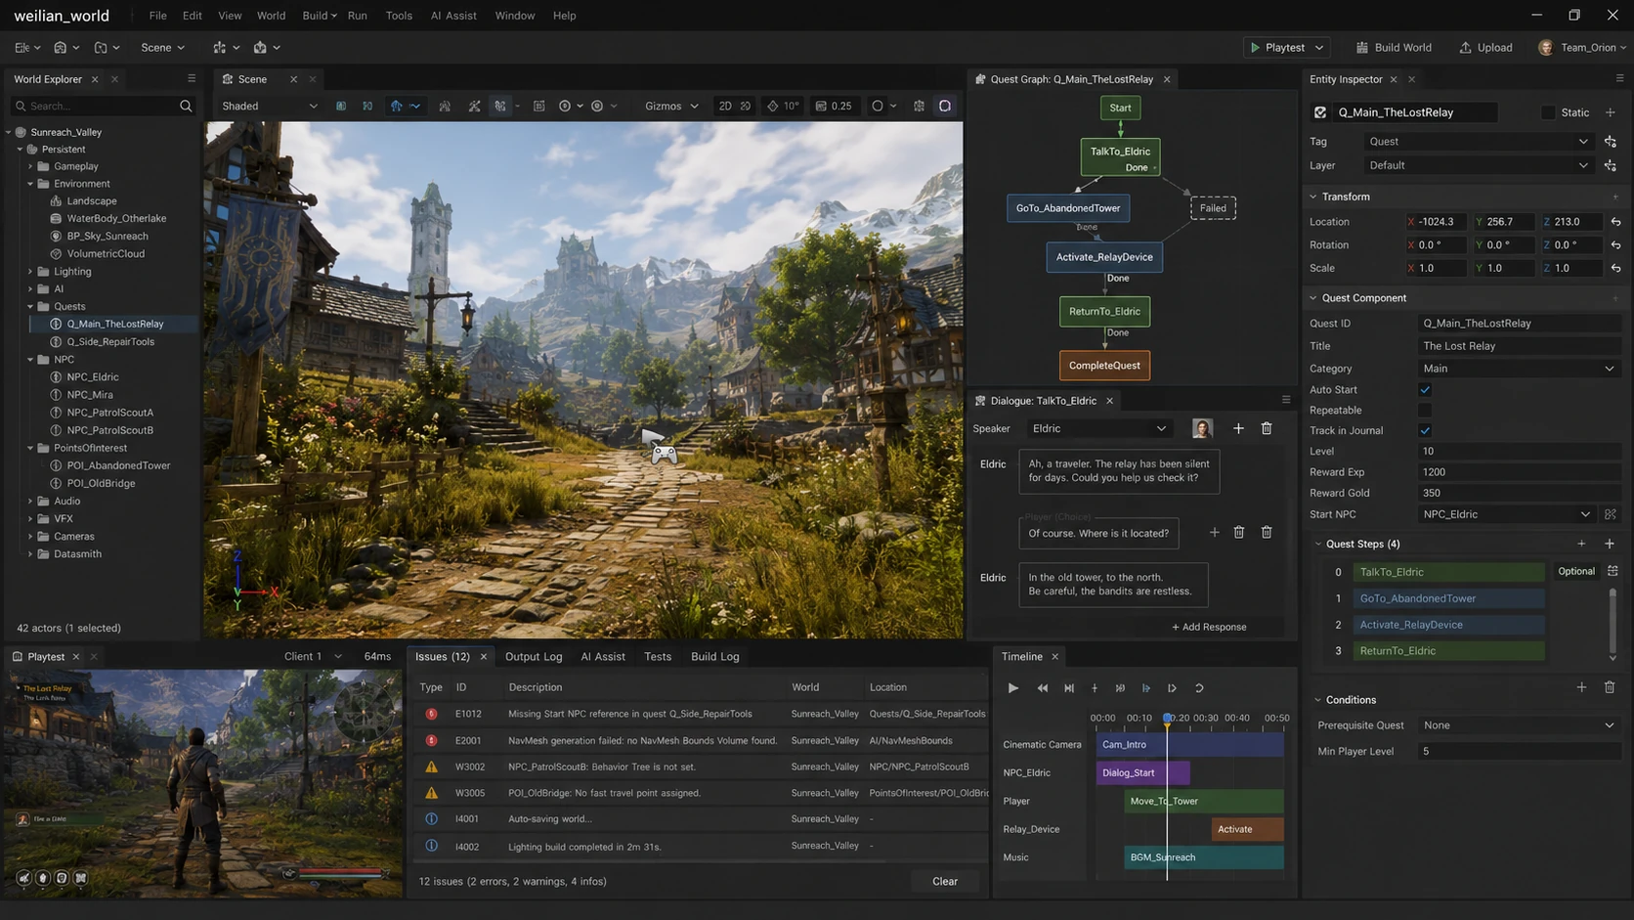Rewind the Timeline playback
Screen dimensions: 1634x920
click(1043, 688)
